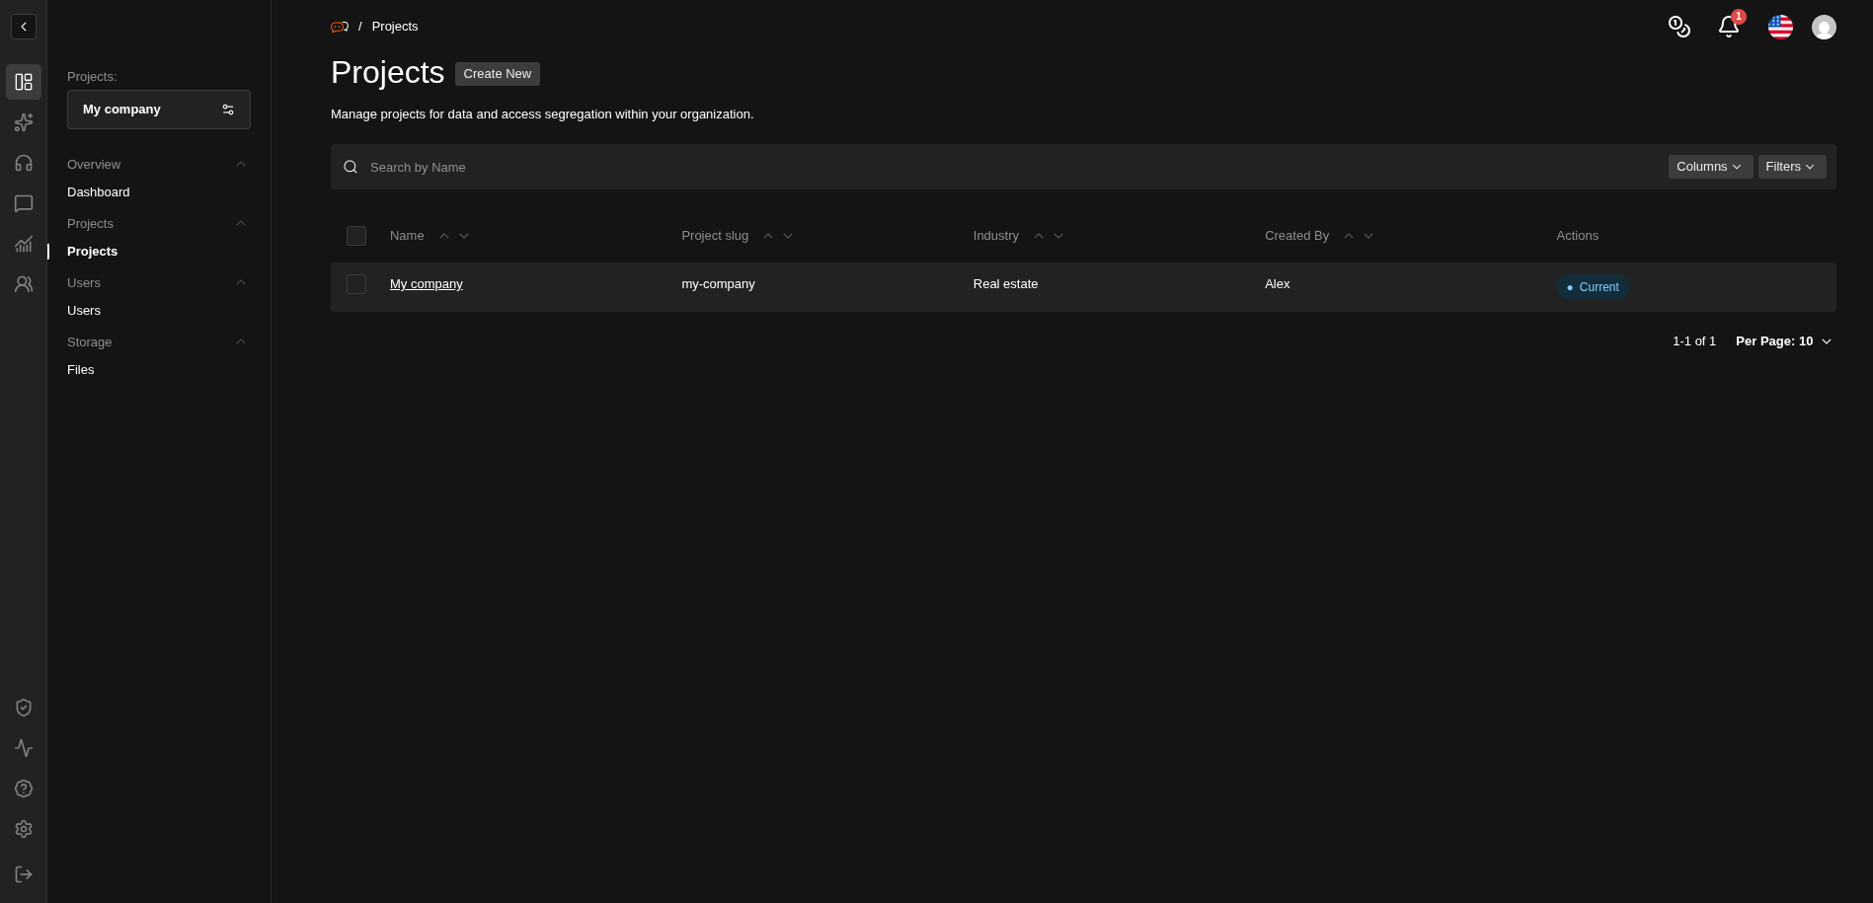
Task: Select Projects item in sidebar
Action: click(93, 252)
